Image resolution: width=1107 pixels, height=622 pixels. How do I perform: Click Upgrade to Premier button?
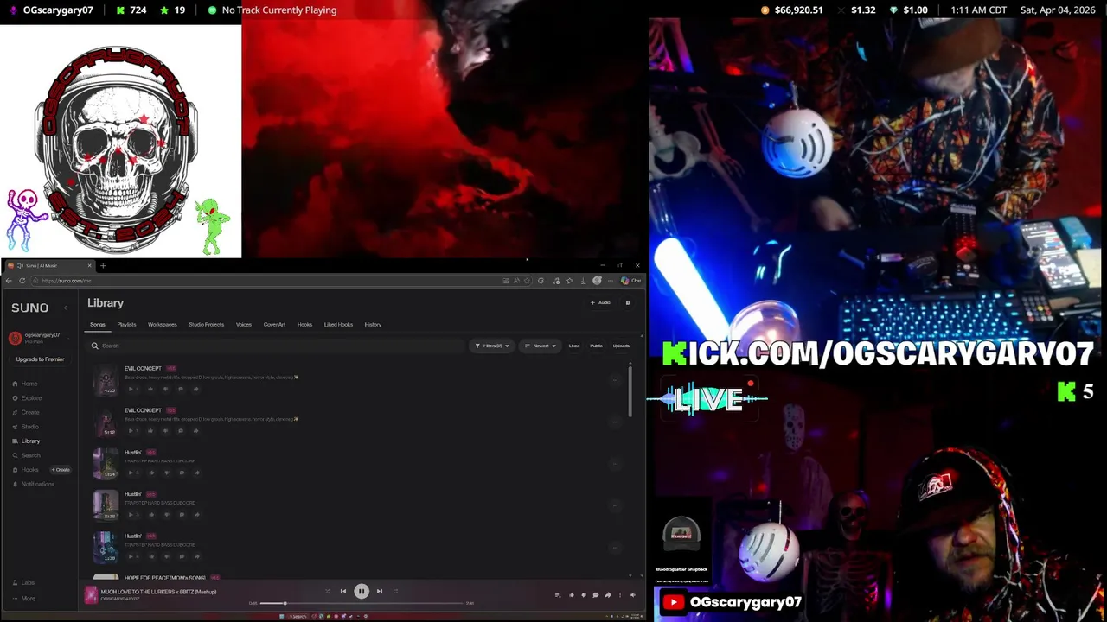tap(40, 359)
